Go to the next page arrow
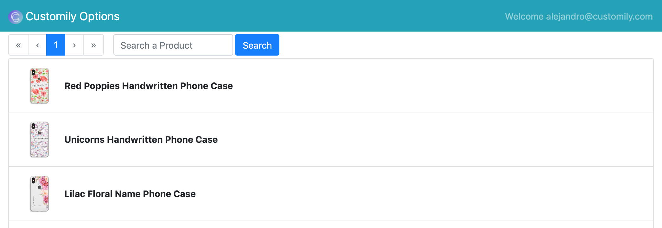The image size is (662, 228). tap(74, 45)
